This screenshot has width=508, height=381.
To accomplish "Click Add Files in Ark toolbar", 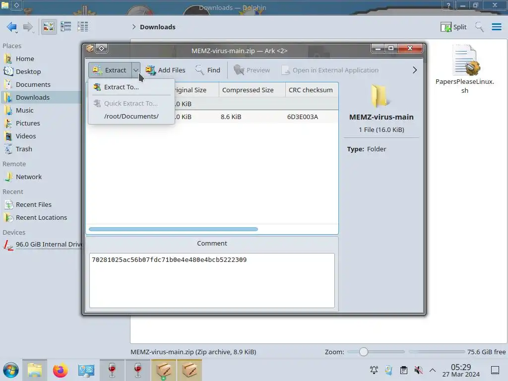I will coord(165,70).
